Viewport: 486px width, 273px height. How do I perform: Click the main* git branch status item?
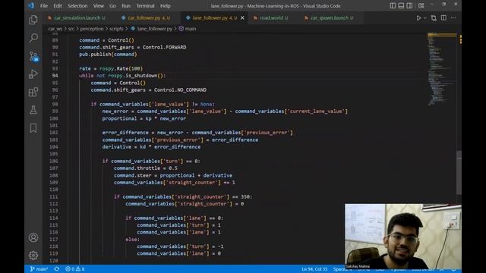(x=39, y=269)
